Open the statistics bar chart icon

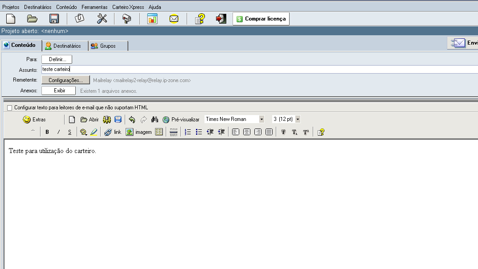(152, 19)
